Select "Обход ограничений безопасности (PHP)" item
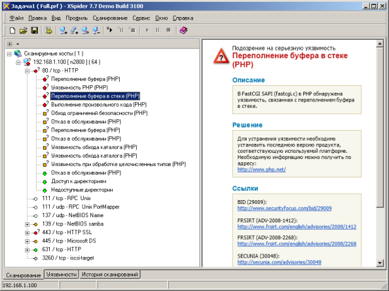 pyautogui.click(x=99, y=113)
